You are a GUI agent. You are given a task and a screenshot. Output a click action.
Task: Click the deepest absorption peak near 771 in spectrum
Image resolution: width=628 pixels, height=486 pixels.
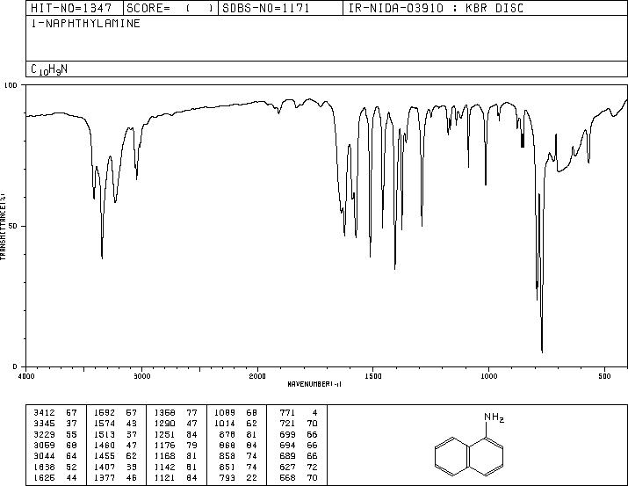542,352
